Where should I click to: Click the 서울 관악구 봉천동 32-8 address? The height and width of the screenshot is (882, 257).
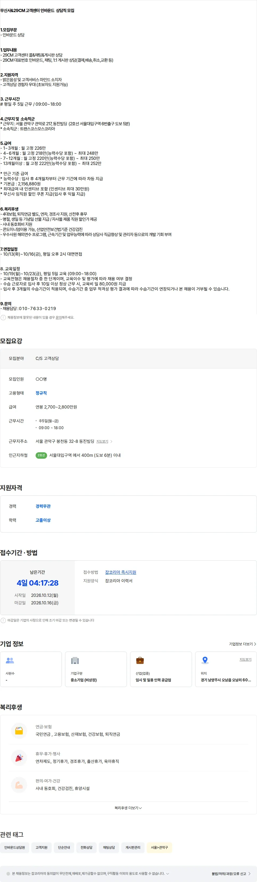[65, 441]
